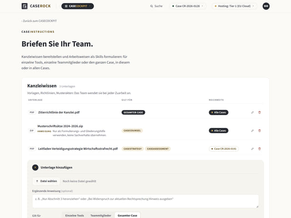Click the ANWEISUNG label under Musterschriftsätze
Viewport: 291px width, 218px height.
coord(45,131)
